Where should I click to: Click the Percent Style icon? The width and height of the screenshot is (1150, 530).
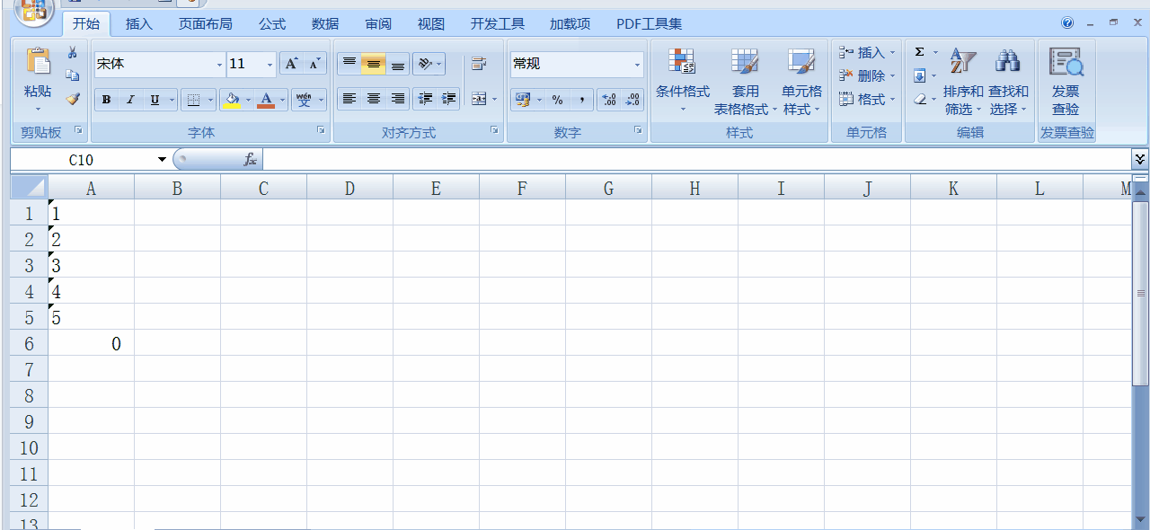[x=557, y=99]
